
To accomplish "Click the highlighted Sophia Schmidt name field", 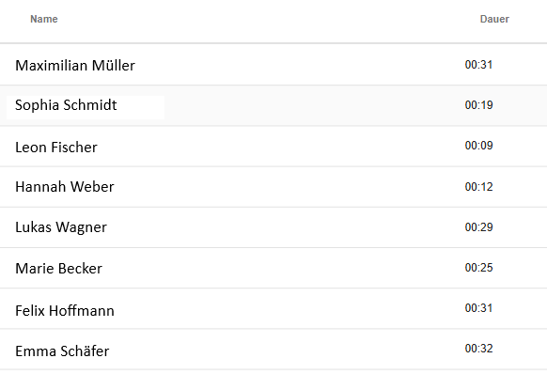I will point(86,107).
